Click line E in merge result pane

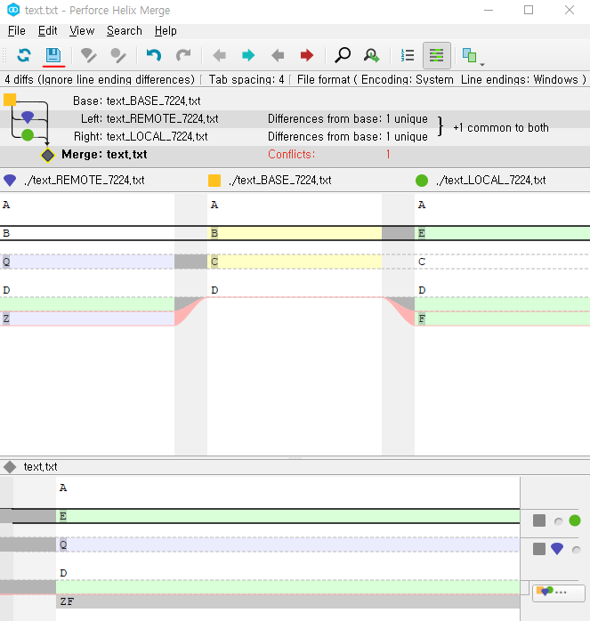[287, 516]
